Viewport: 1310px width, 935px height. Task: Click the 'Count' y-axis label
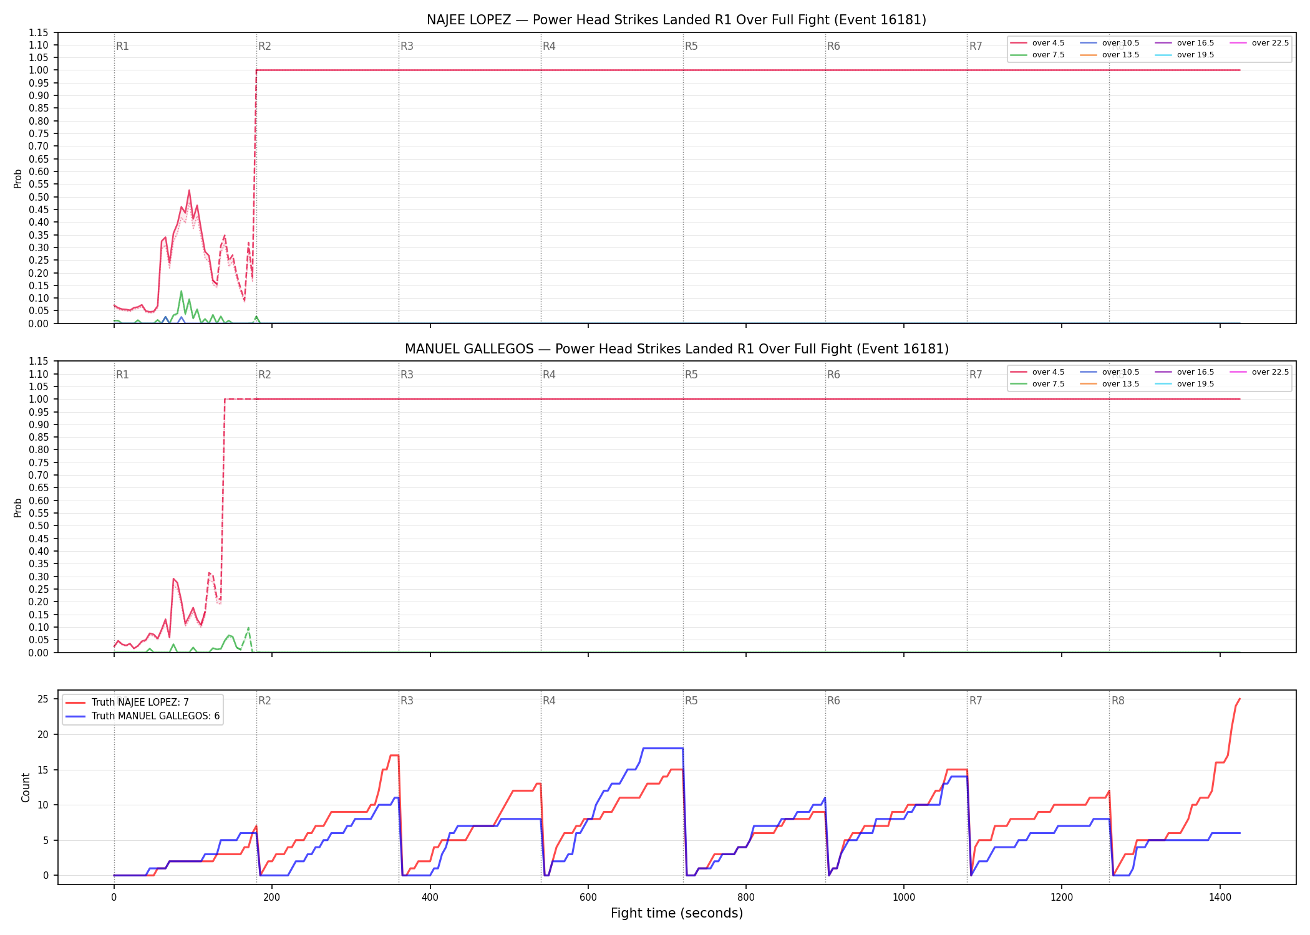tap(26, 787)
